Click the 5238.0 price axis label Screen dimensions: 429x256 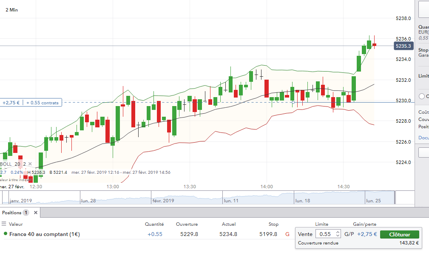[x=403, y=18]
